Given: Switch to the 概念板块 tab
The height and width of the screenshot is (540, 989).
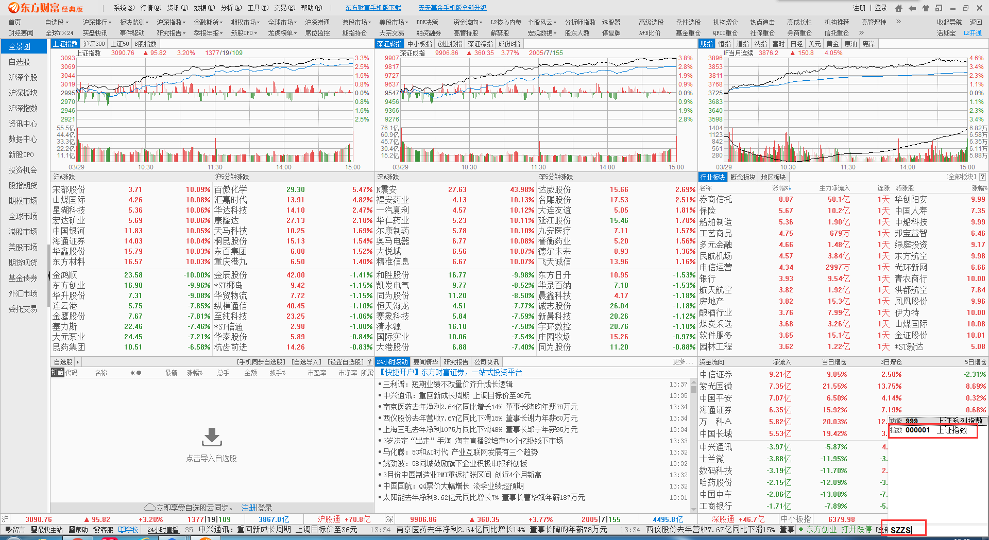Looking at the screenshot, I should (743, 177).
